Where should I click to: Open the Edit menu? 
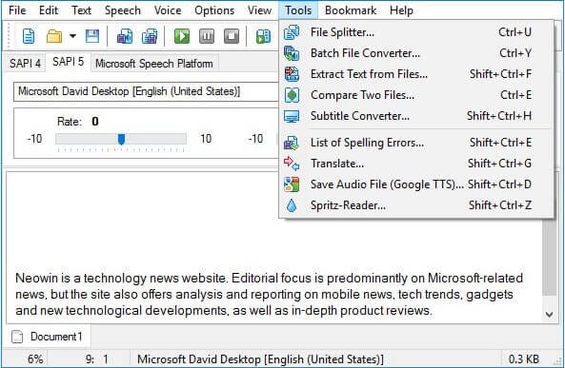49,10
